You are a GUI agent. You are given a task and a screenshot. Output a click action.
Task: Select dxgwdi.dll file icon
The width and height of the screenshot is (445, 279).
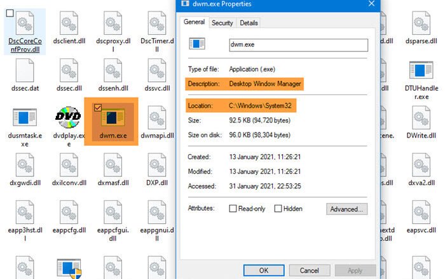click(x=25, y=165)
